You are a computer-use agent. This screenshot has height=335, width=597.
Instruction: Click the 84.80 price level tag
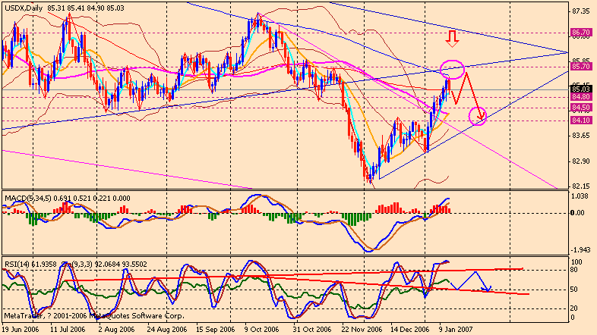[581, 97]
